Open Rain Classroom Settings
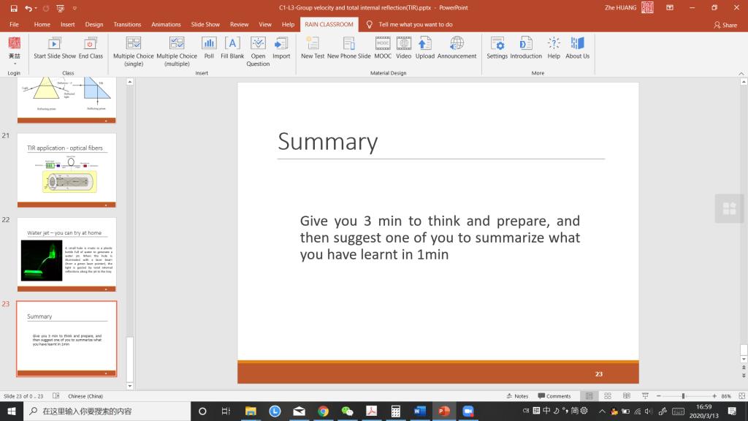748x421 pixels. click(497, 44)
